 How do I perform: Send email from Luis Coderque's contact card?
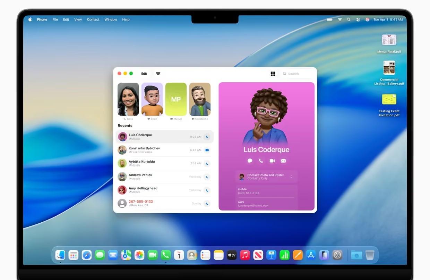283,161
